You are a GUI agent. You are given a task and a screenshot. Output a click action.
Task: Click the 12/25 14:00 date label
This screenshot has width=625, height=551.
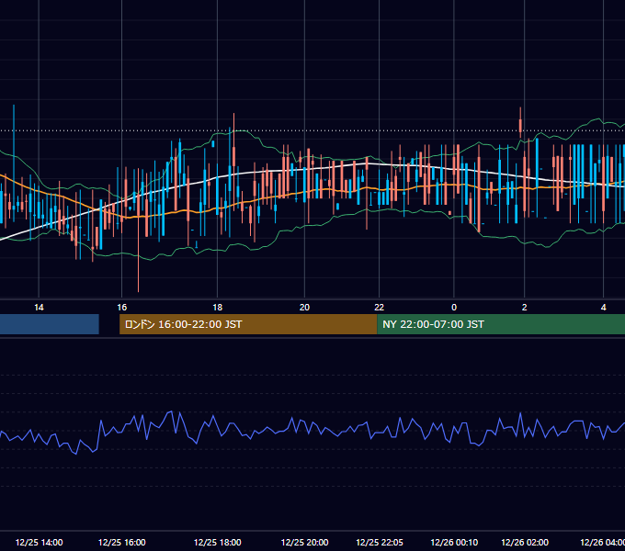coord(39,542)
